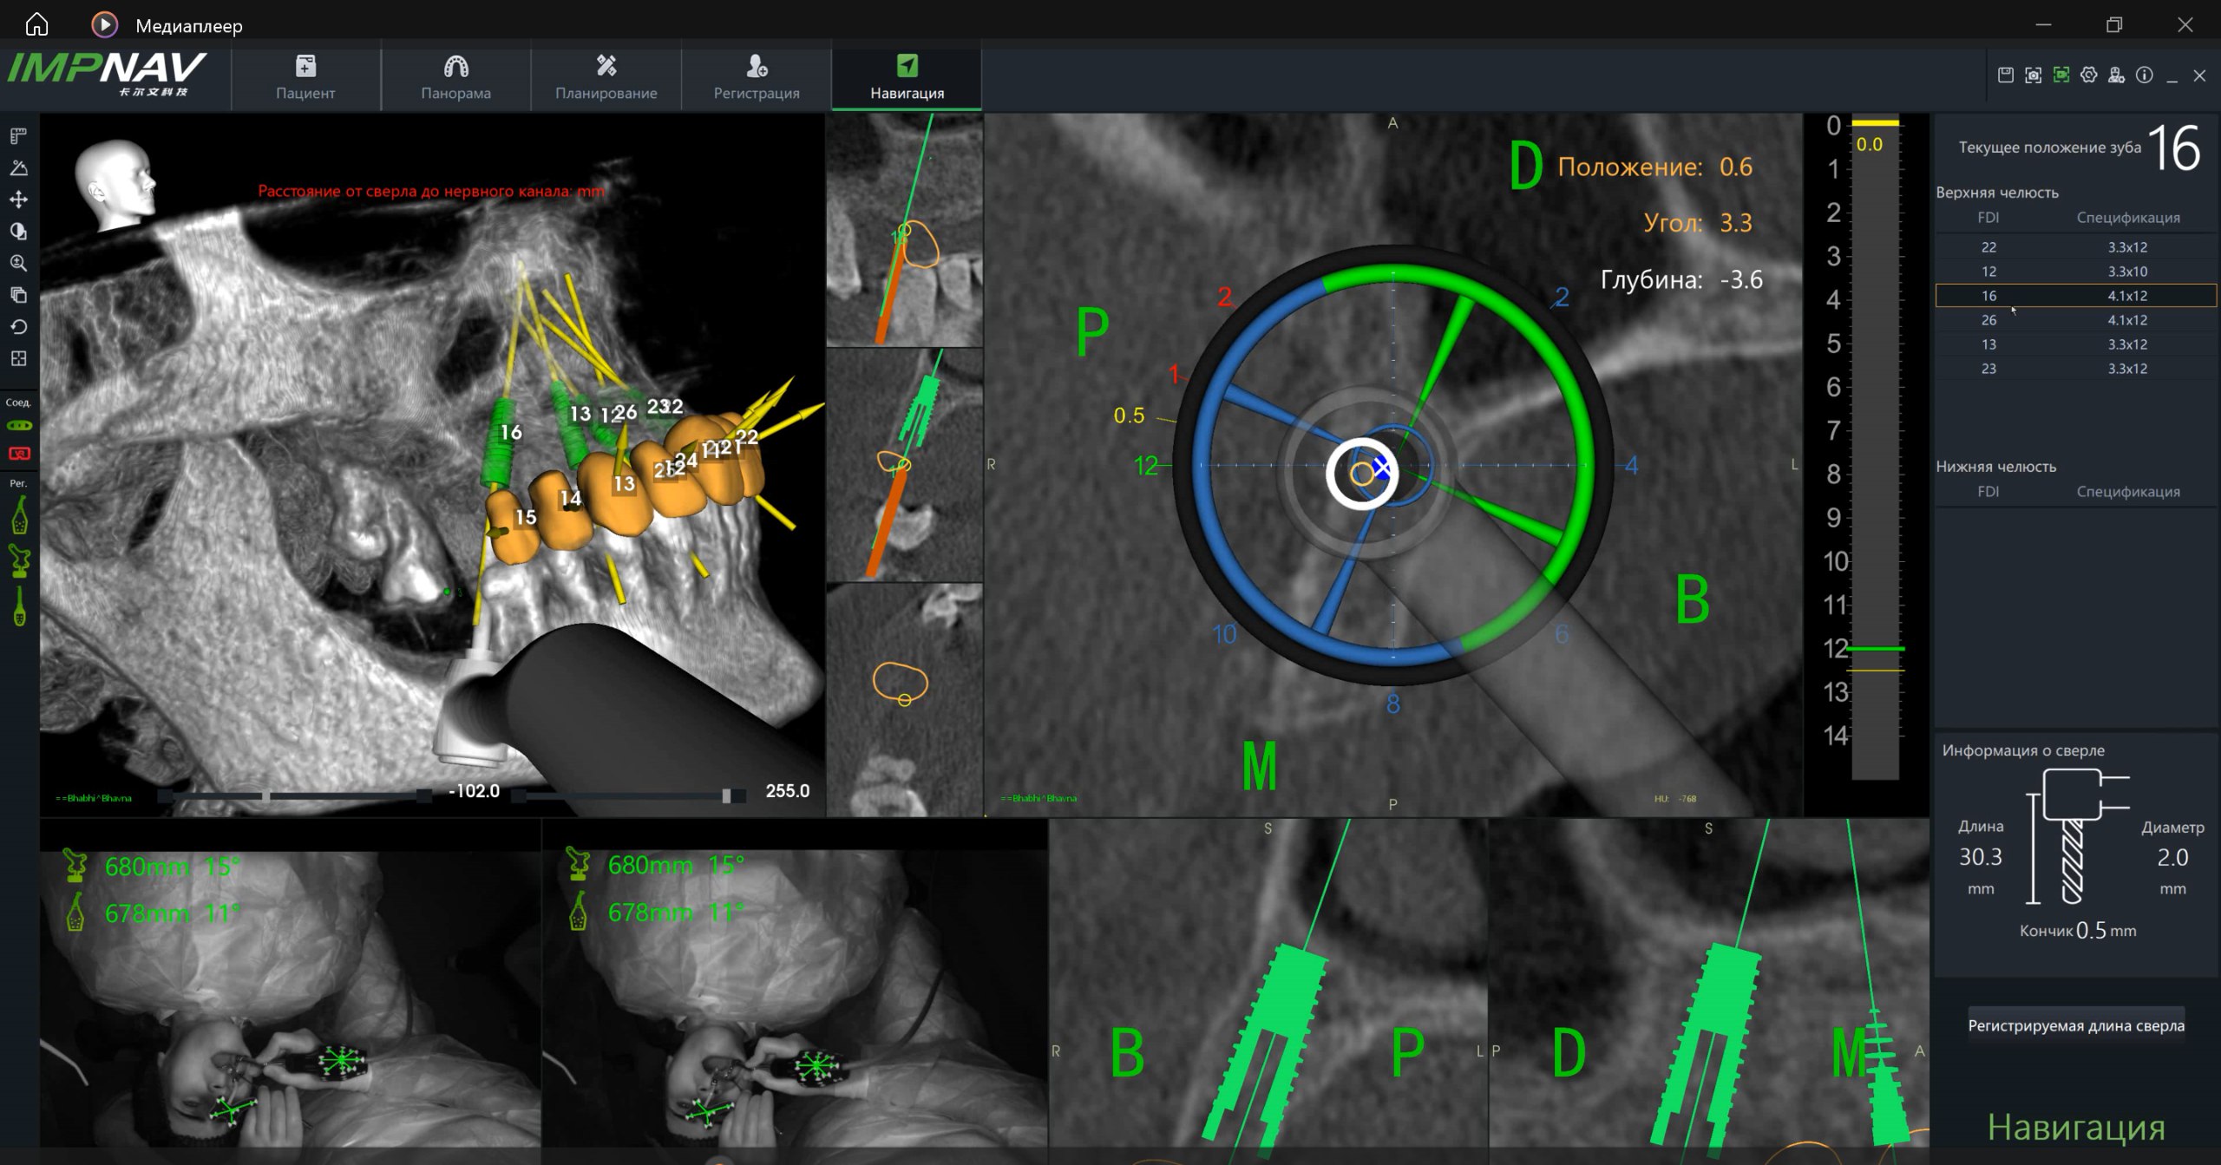Switch to the Планирование tab

pyautogui.click(x=606, y=78)
